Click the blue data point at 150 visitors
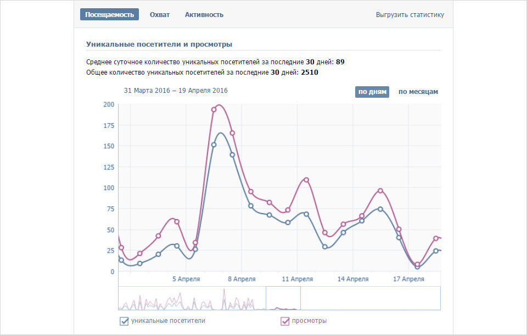The width and height of the screenshot is (527, 335). click(214, 144)
